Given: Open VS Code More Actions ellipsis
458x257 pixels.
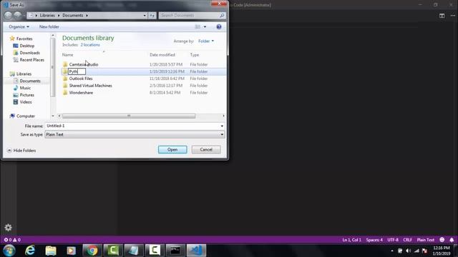Looking at the screenshot, I should (x=453, y=16).
